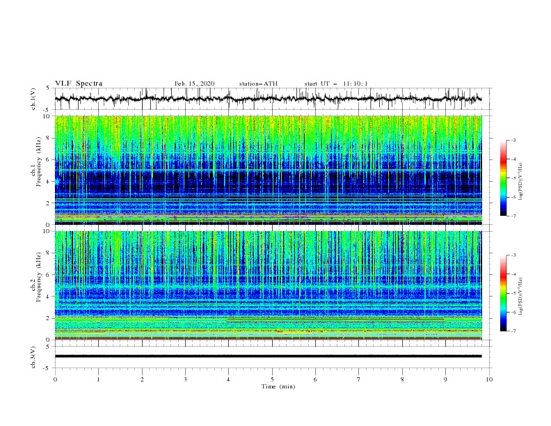
Task: Click the time-axis tick label "5"
Action: point(272,379)
